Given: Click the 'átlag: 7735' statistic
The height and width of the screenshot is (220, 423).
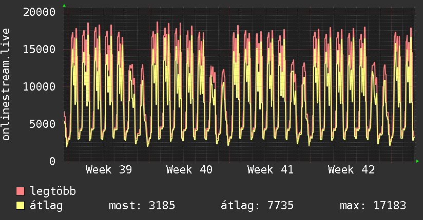Looking at the screenshot, I should (x=257, y=206).
